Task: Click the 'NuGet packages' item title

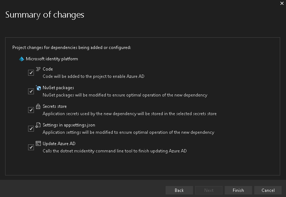Action: coord(58,88)
